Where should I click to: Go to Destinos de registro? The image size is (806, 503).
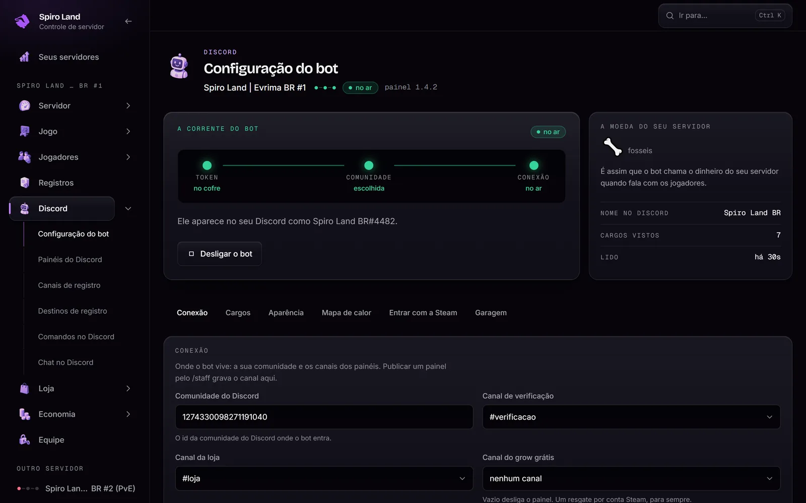click(73, 311)
